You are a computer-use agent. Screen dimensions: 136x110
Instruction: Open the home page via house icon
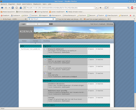pyautogui.click(x=21, y=8)
